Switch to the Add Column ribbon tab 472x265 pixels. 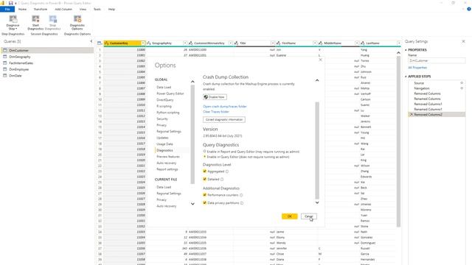click(63, 10)
